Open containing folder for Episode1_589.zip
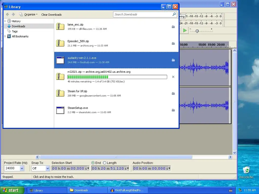 [173, 43]
